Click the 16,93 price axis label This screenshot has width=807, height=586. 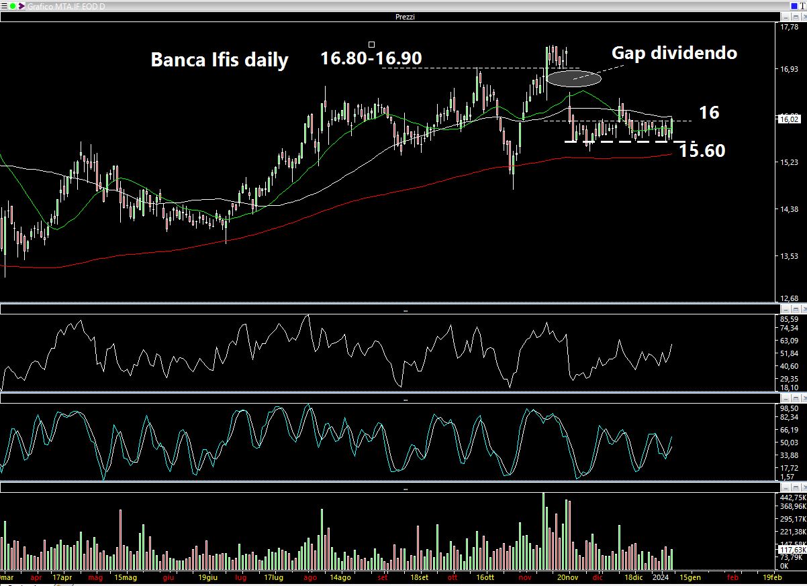(790, 69)
